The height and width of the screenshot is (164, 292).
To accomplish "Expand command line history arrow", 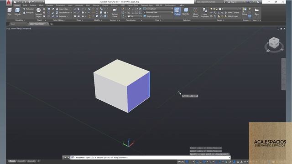I will [229, 158].
